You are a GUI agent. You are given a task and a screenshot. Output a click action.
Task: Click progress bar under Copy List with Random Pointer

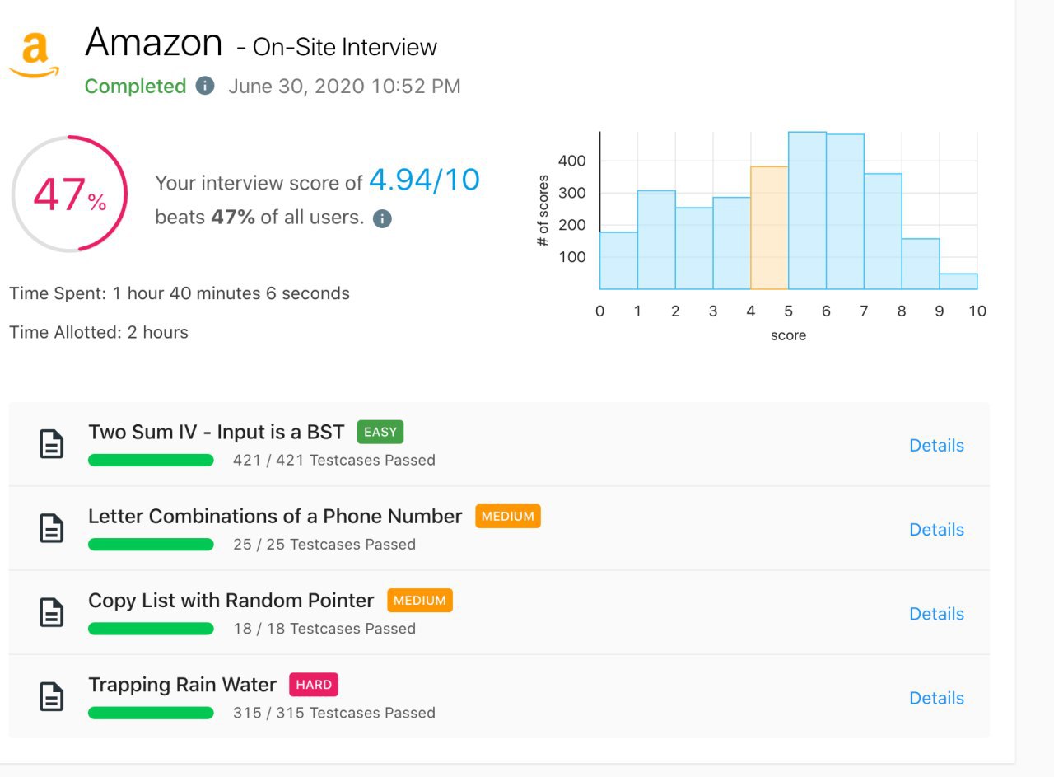pos(151,629)
